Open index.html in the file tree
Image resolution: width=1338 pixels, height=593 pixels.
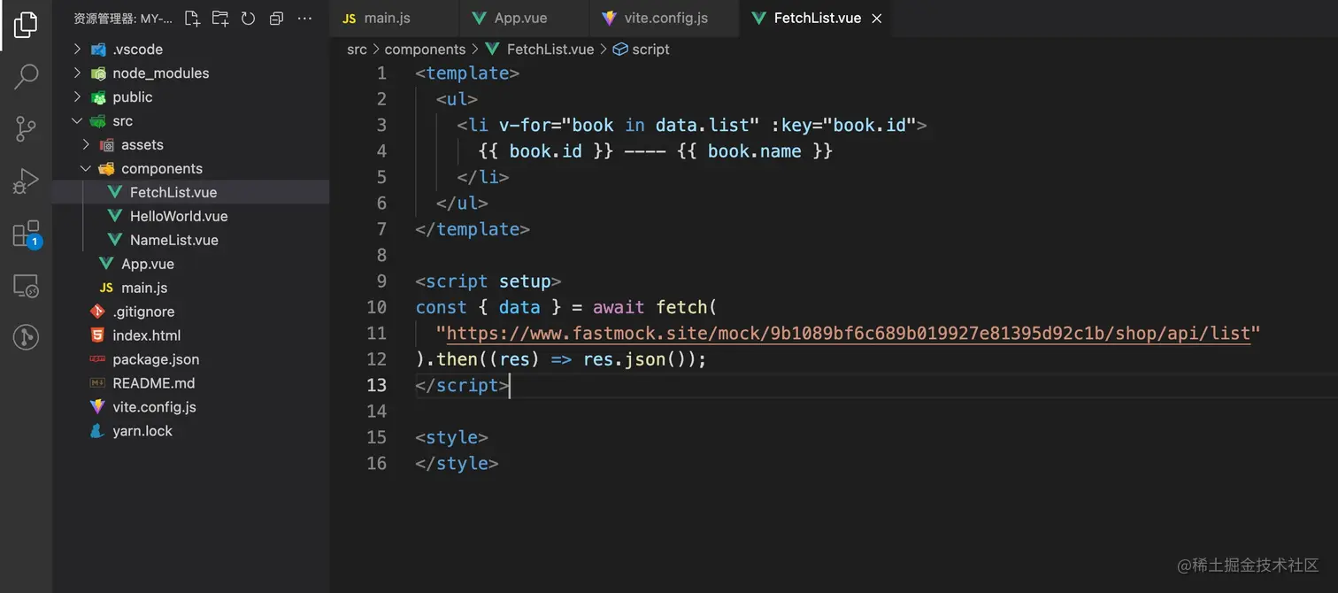click(191, 335)
